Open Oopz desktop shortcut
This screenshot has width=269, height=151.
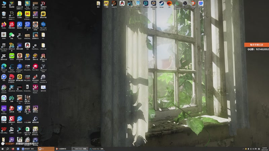click(20, 36)
